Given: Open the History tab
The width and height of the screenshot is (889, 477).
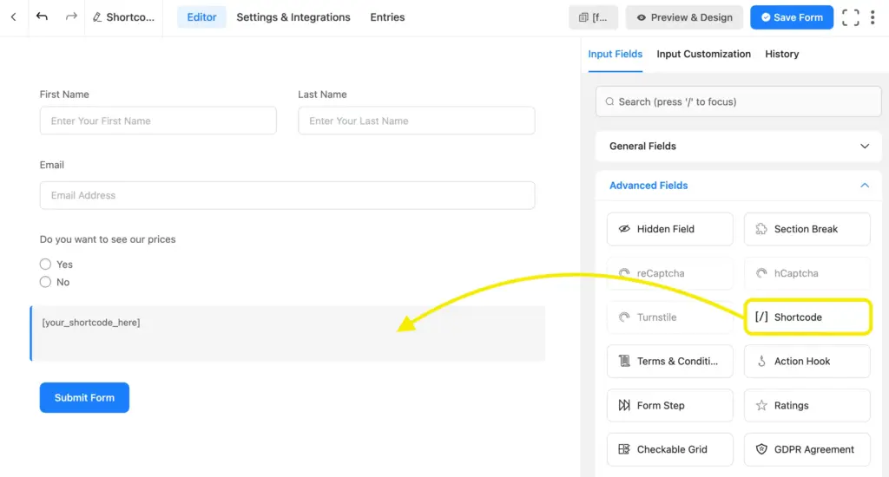Looking at the screenshot, I should tap(782, 54).
